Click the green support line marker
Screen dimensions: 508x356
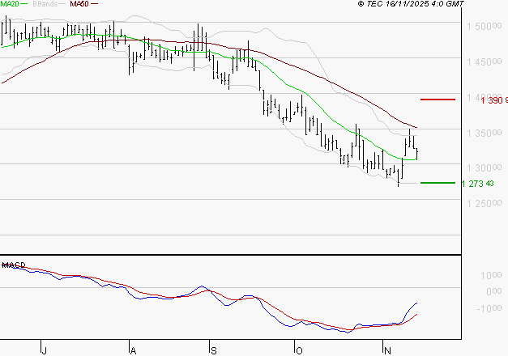(438, 183)
